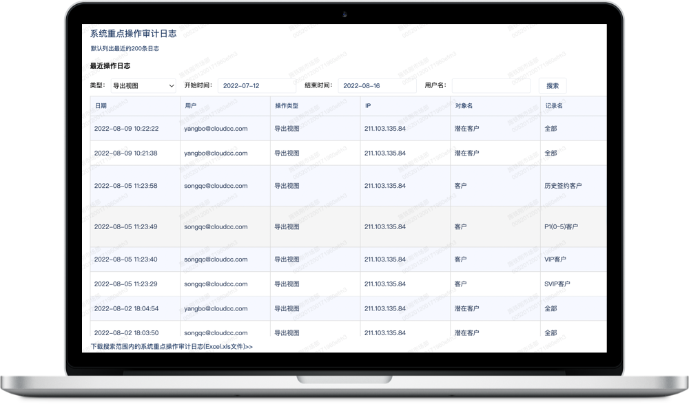This screenshot has height=404, width=689.
Task: Click the 开始时间 date field
Action: 256,86
